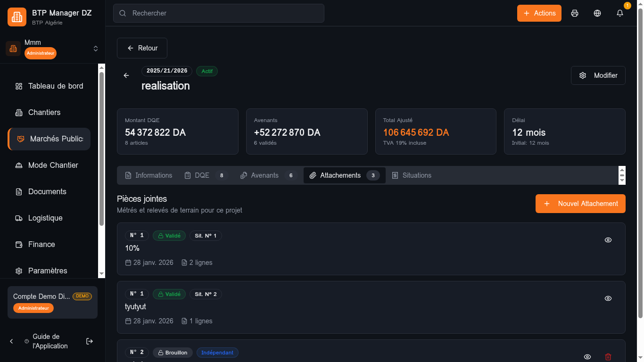Collapse the sidebar using the left chevron

[x=11, y=341]
